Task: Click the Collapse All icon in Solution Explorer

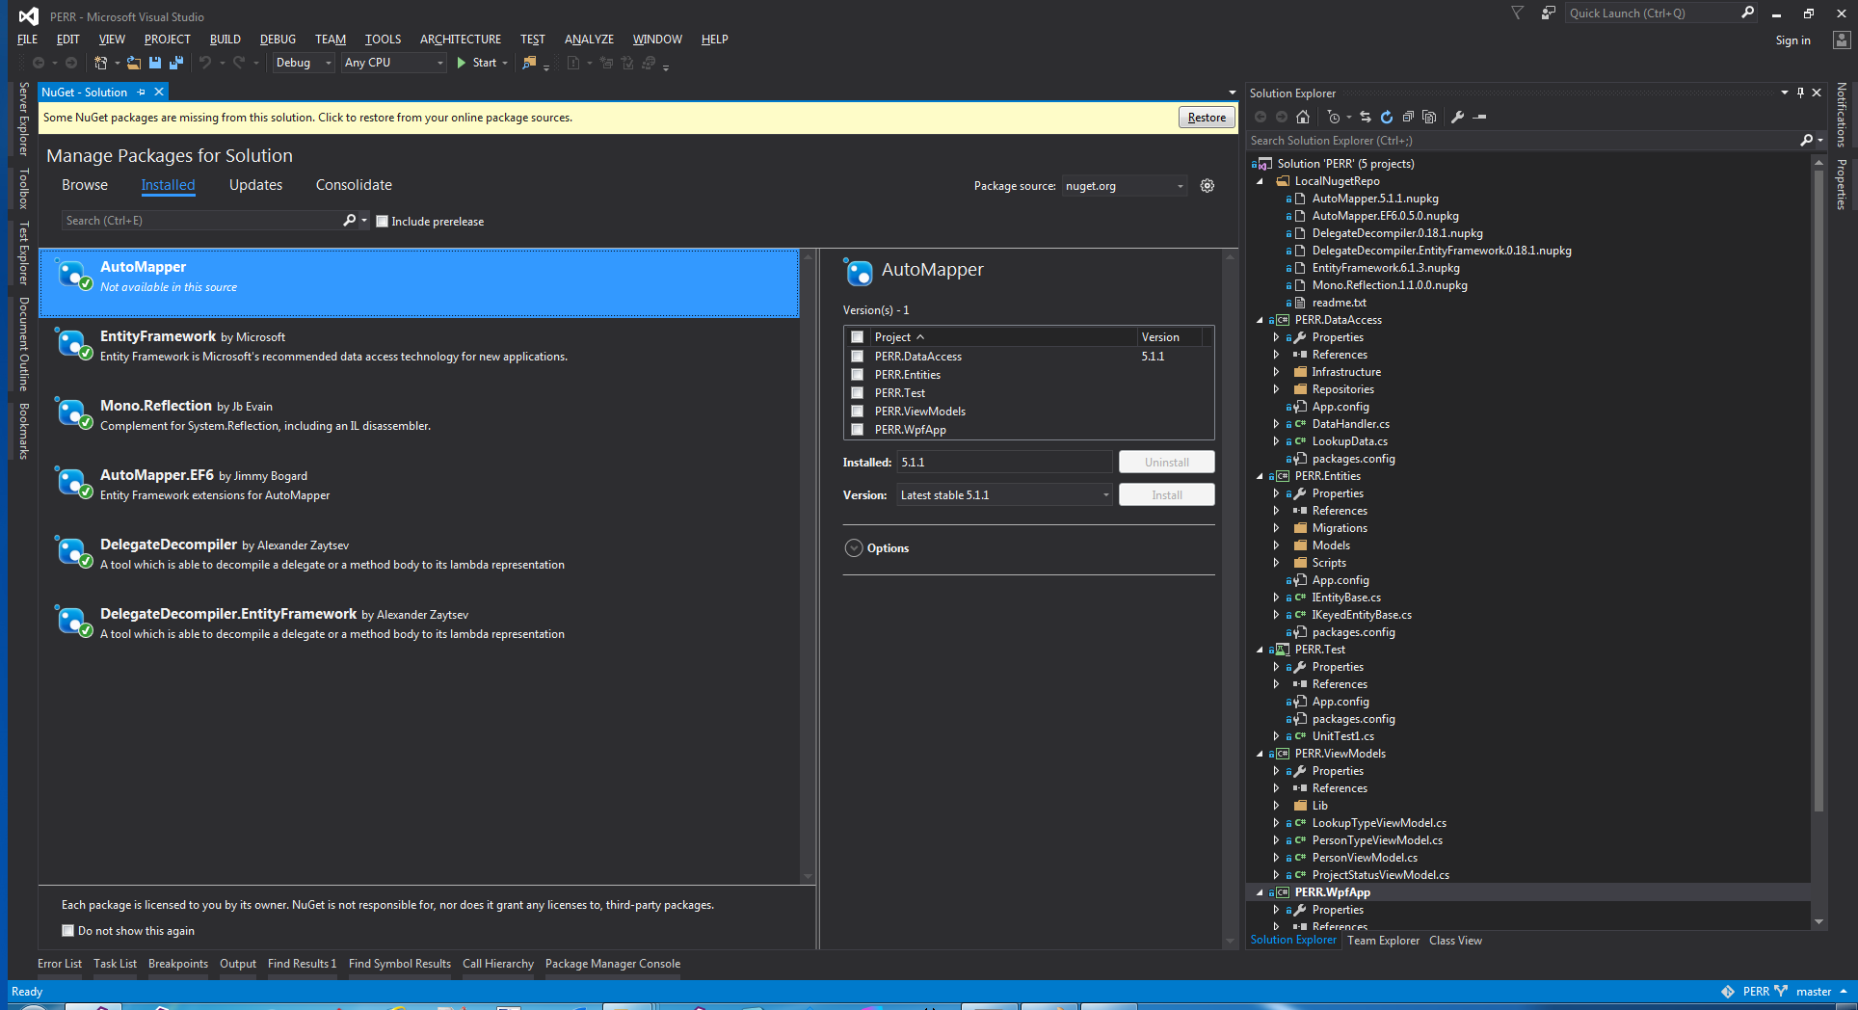Action: [x=1408, y=117]
